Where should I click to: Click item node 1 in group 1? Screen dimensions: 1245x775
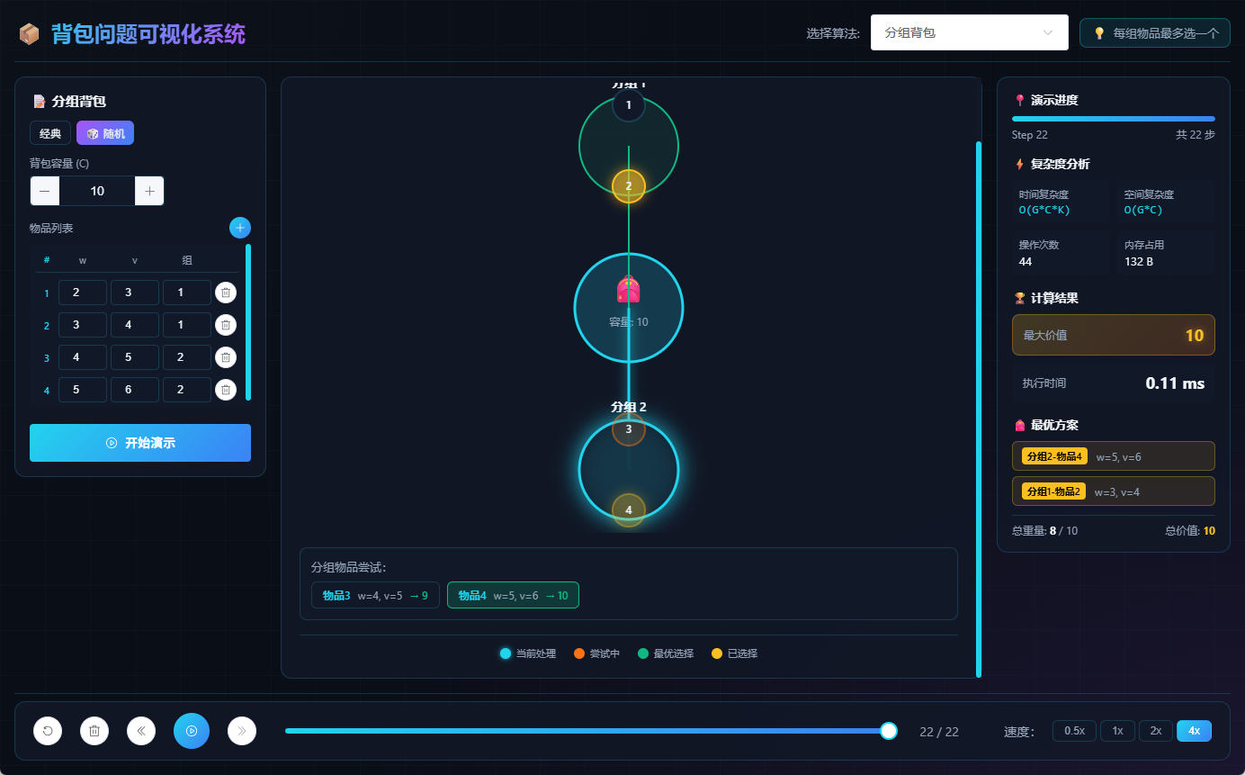click(629, 105)
